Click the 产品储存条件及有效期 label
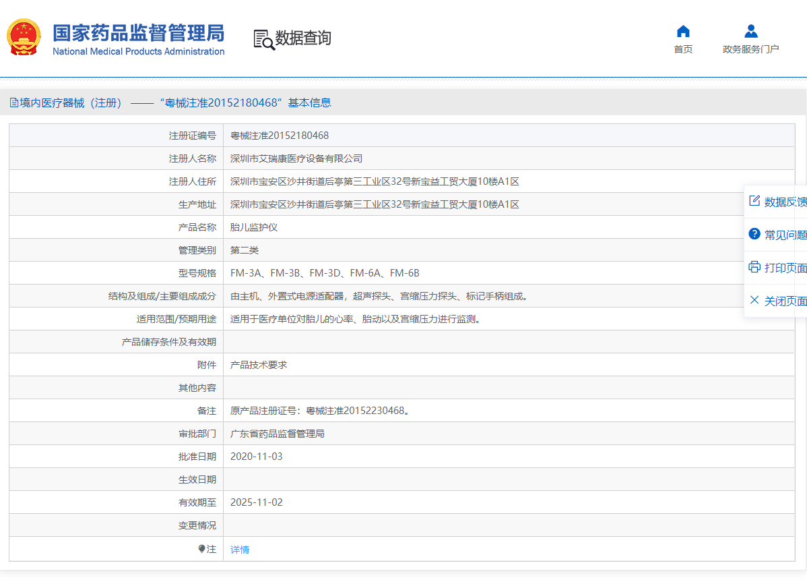807x584 pixels. 169,343
